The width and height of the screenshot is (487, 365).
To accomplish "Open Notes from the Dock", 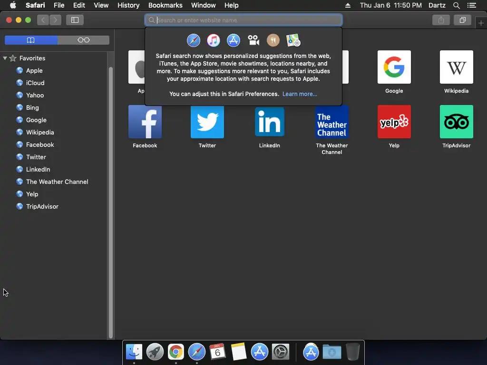I will [x=238, y=352].
